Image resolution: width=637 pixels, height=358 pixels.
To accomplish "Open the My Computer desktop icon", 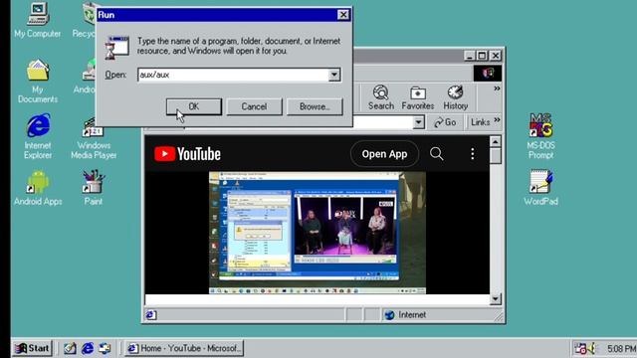I will pos(38,20).
